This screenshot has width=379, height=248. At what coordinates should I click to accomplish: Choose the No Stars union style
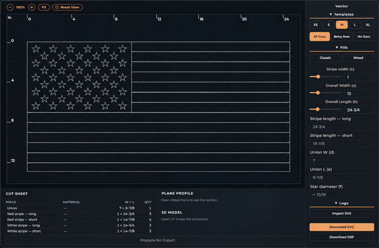(364, 37)
